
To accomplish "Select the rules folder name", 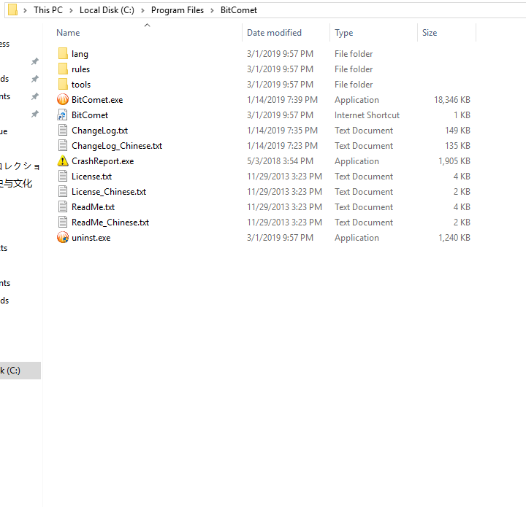I will (80, 69).
